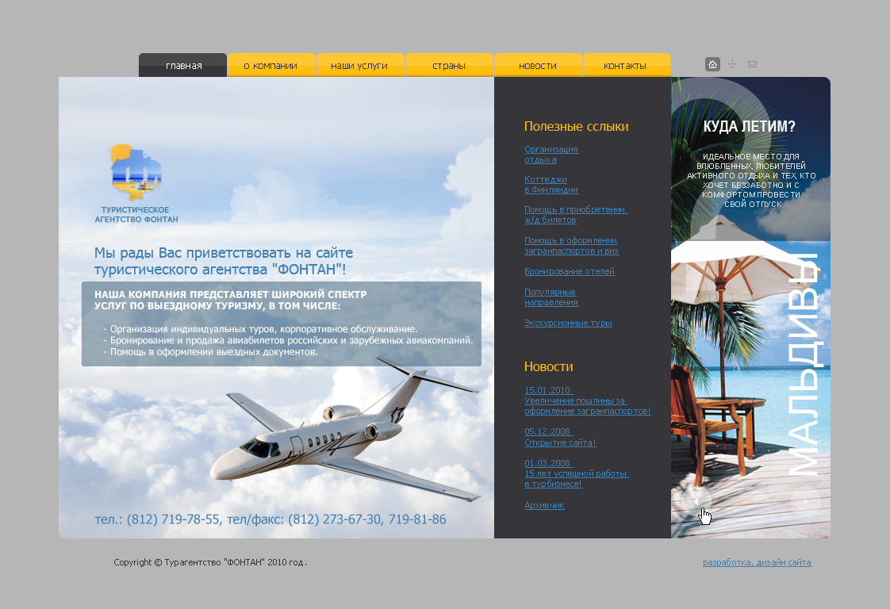
Task: Open the Архивчик news archive link
Action: coord(544,505)
